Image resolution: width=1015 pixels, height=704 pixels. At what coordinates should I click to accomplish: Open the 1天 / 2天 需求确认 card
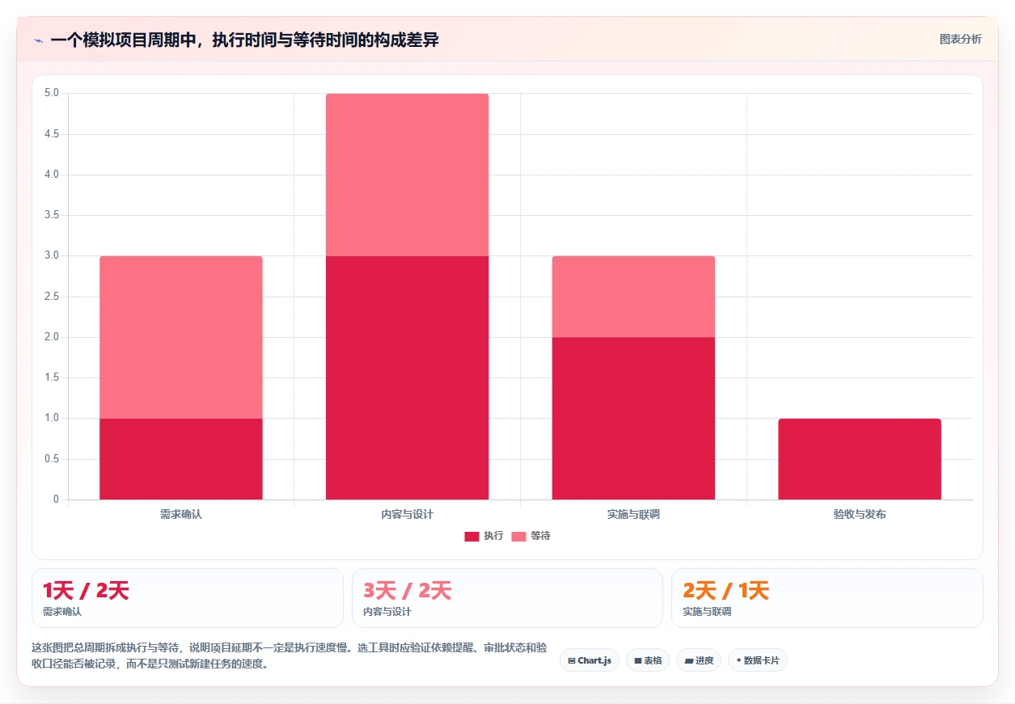[188, 598]
